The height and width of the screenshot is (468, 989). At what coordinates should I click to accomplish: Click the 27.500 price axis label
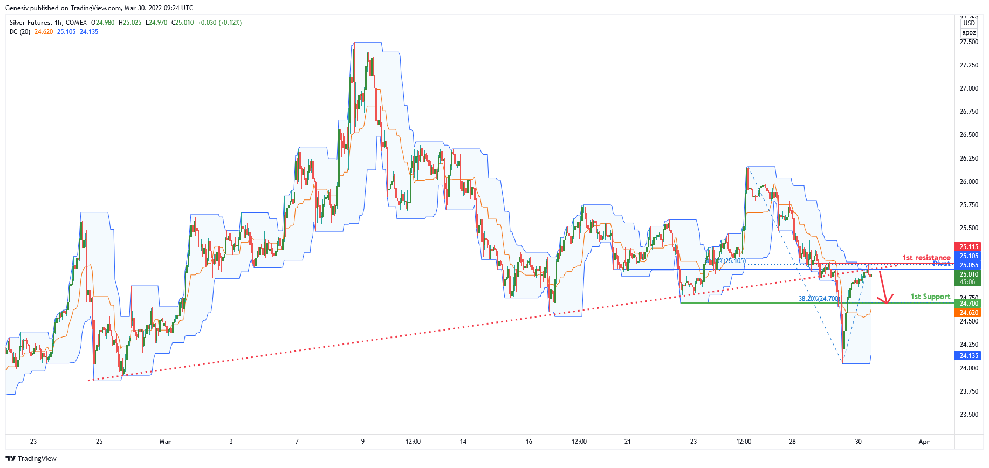969,42
